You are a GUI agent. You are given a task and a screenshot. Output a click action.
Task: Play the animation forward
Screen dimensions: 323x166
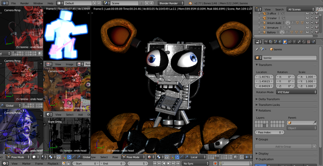168,163
